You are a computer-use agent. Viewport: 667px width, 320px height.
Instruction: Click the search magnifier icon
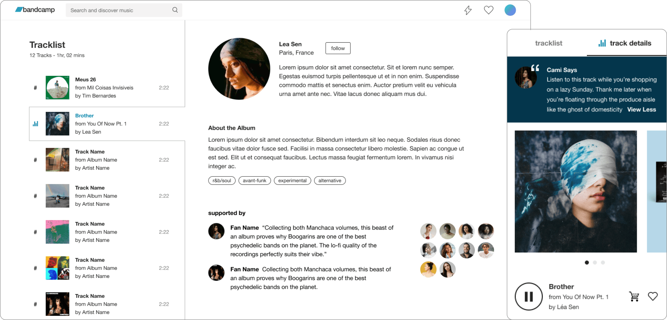tap(175, 10)
